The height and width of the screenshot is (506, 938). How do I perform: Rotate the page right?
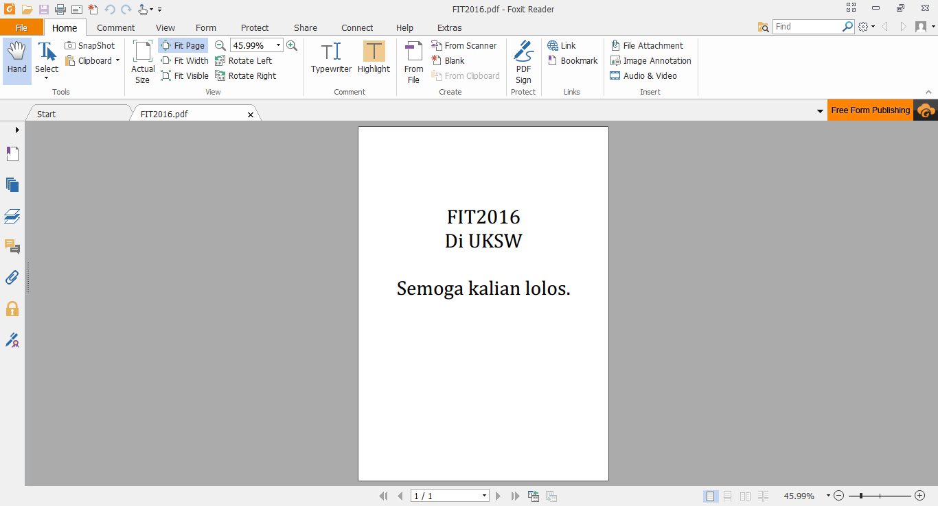pyautogui.click(x=246, y=75)
